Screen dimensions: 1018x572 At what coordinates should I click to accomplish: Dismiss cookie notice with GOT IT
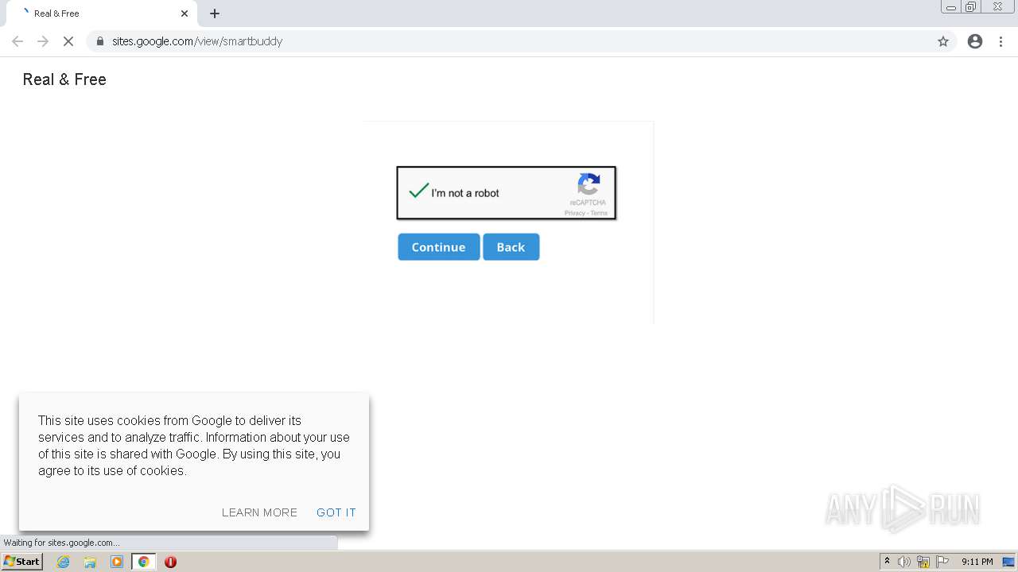[336, 512]
